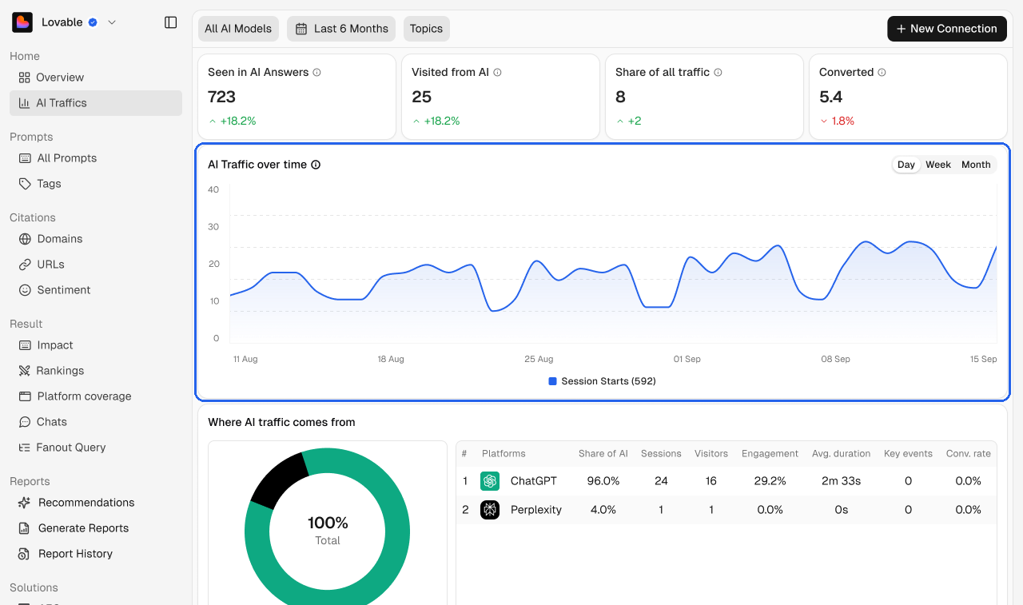
Task: Click info icon beside Visited from AI
Action: coord(497,72)
